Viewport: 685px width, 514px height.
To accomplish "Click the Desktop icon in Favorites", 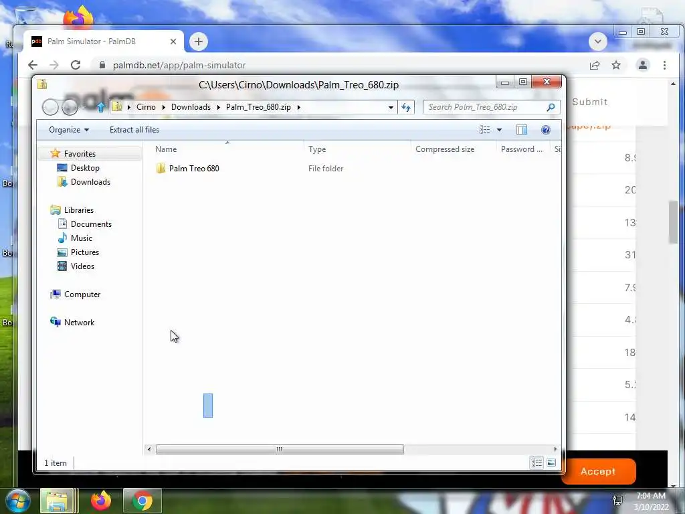I will 62,168.
